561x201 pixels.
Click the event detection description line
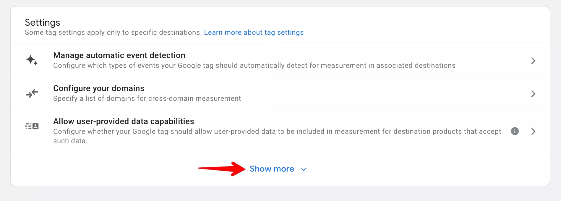pos(254,65)
